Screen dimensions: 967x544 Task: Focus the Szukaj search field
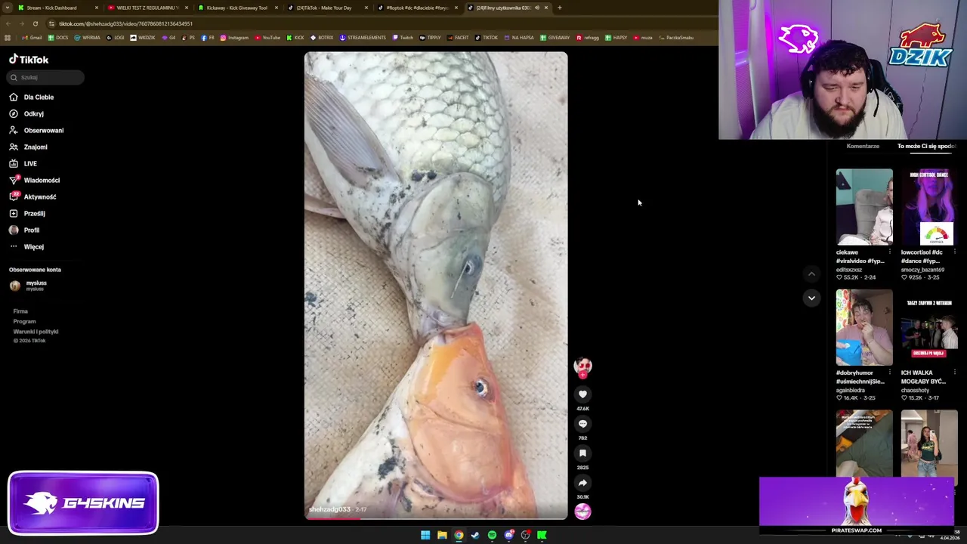click(45, 77)
